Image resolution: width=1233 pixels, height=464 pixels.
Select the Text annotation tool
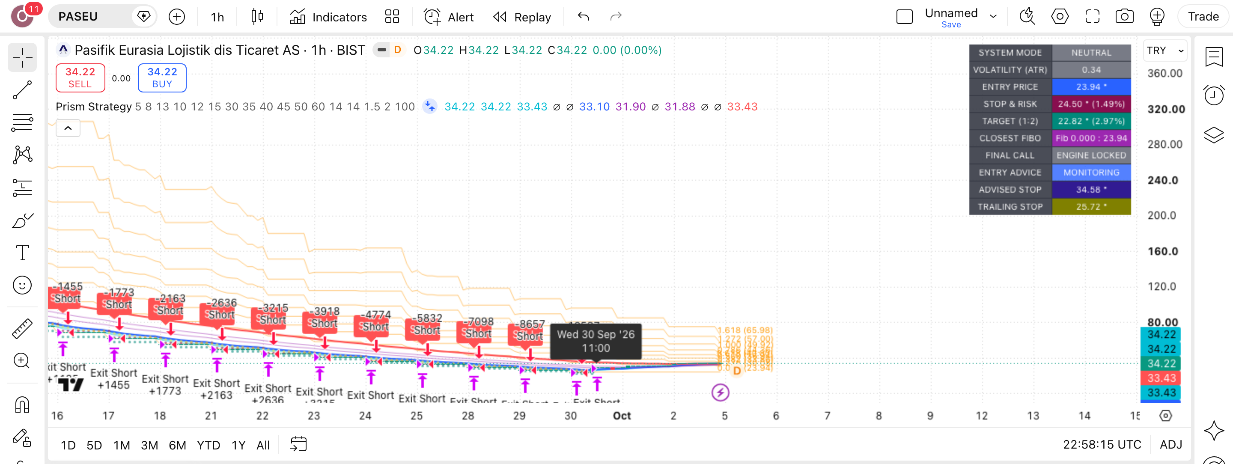[22, 253]
